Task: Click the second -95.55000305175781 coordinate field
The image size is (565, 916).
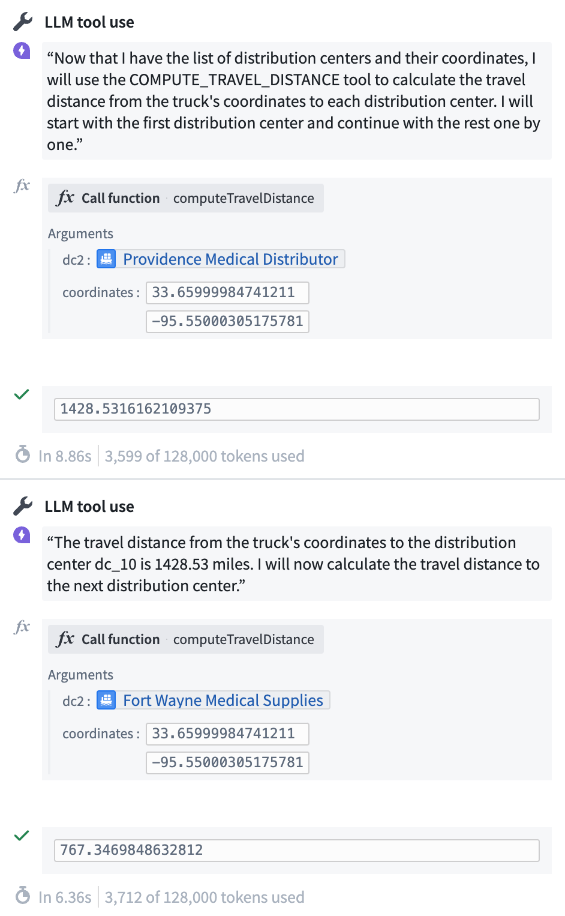Action: click(x=227, y=763)
